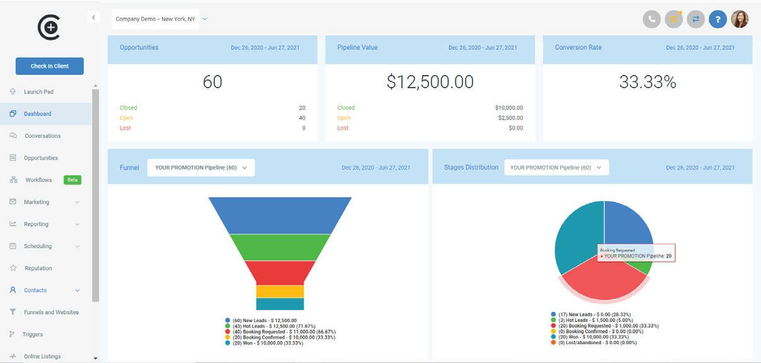761x363 pixels.
Task: Open the help question mark icon
Action: click(x=718, y=19)
